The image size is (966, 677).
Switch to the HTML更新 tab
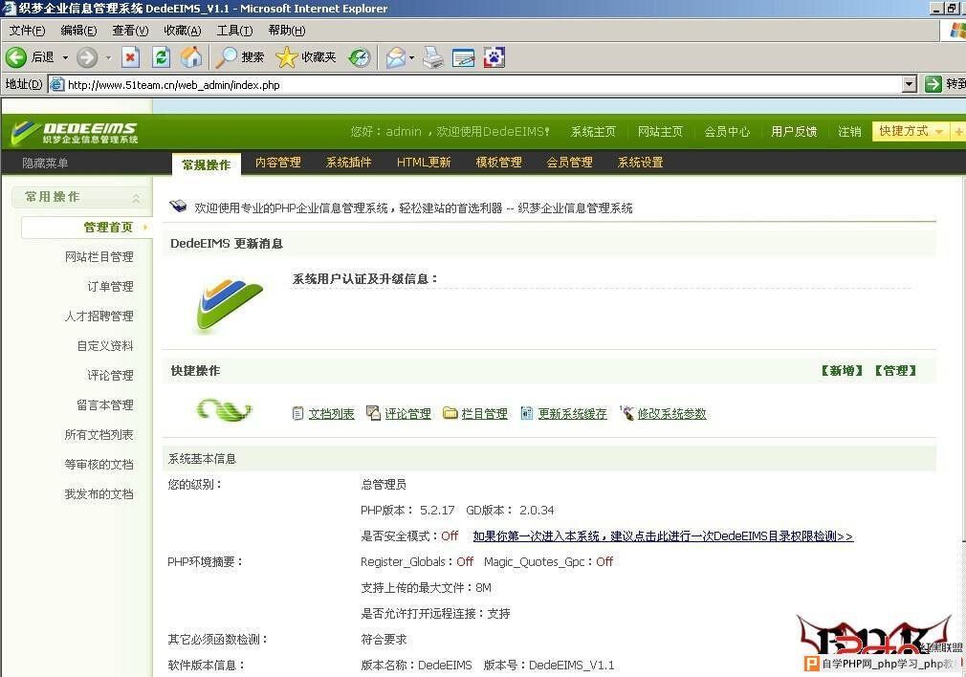tap(424, 163)
